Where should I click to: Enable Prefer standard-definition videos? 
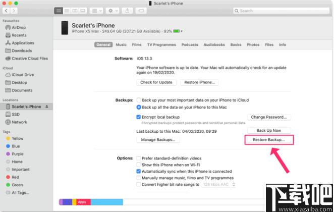138,158
